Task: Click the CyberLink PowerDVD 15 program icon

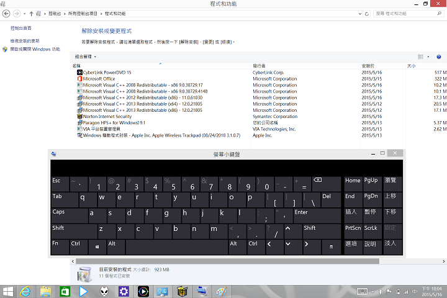Action: pyautogui.click(x=79, y=73)
